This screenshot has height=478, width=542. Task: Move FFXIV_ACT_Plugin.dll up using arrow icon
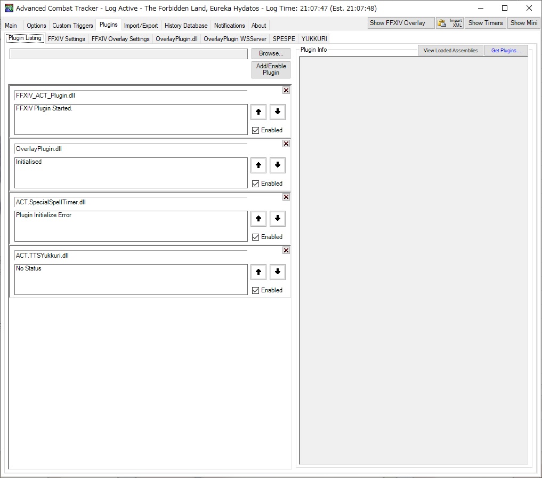[x=258, y=111]
